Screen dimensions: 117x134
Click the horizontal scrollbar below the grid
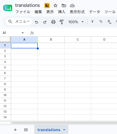[x=64, y=123]
